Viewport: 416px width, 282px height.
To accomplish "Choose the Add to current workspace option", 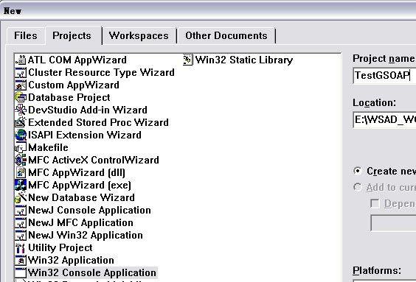I will pyautogui.click(x=358, y=188).
